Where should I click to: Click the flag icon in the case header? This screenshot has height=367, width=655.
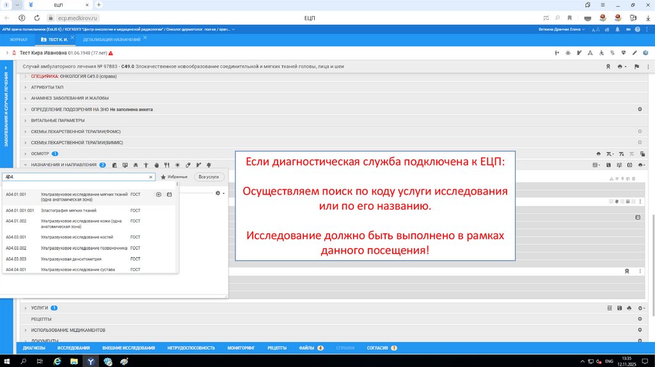coord(636,66)
